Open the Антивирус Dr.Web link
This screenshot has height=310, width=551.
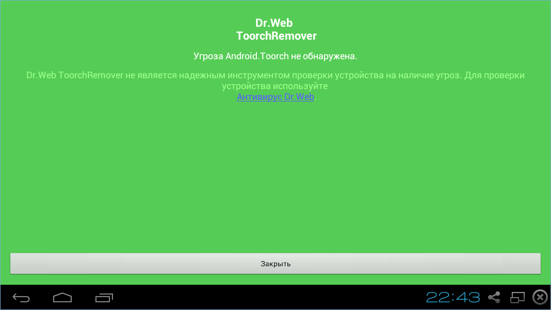click(x=275, y=97)
